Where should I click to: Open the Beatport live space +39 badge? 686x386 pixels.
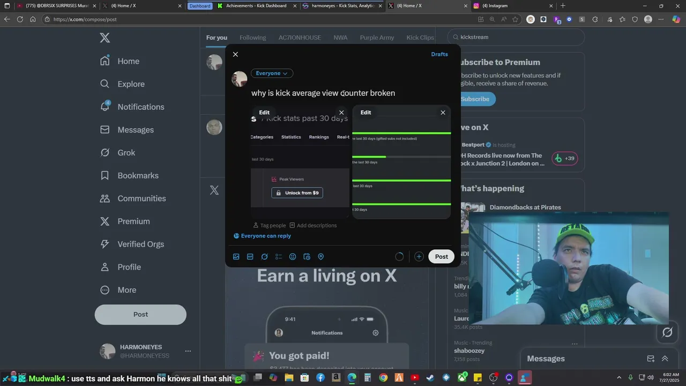[565, 159]
